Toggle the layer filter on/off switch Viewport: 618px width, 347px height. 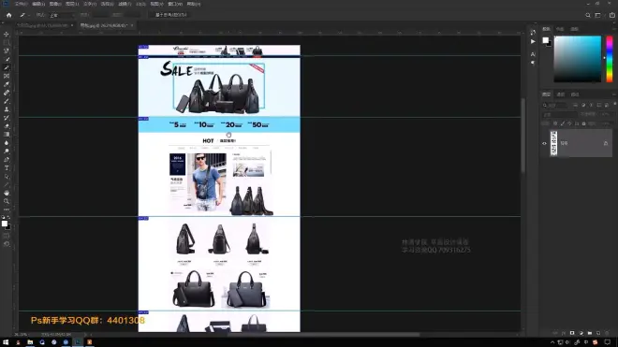pyautogui.click(x=615, y=104)
